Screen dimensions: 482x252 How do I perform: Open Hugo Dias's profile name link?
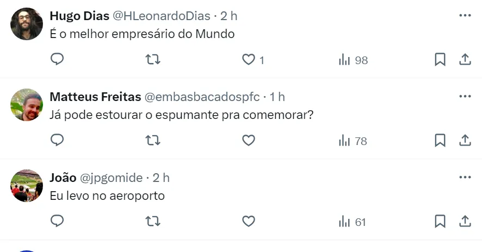79,16
